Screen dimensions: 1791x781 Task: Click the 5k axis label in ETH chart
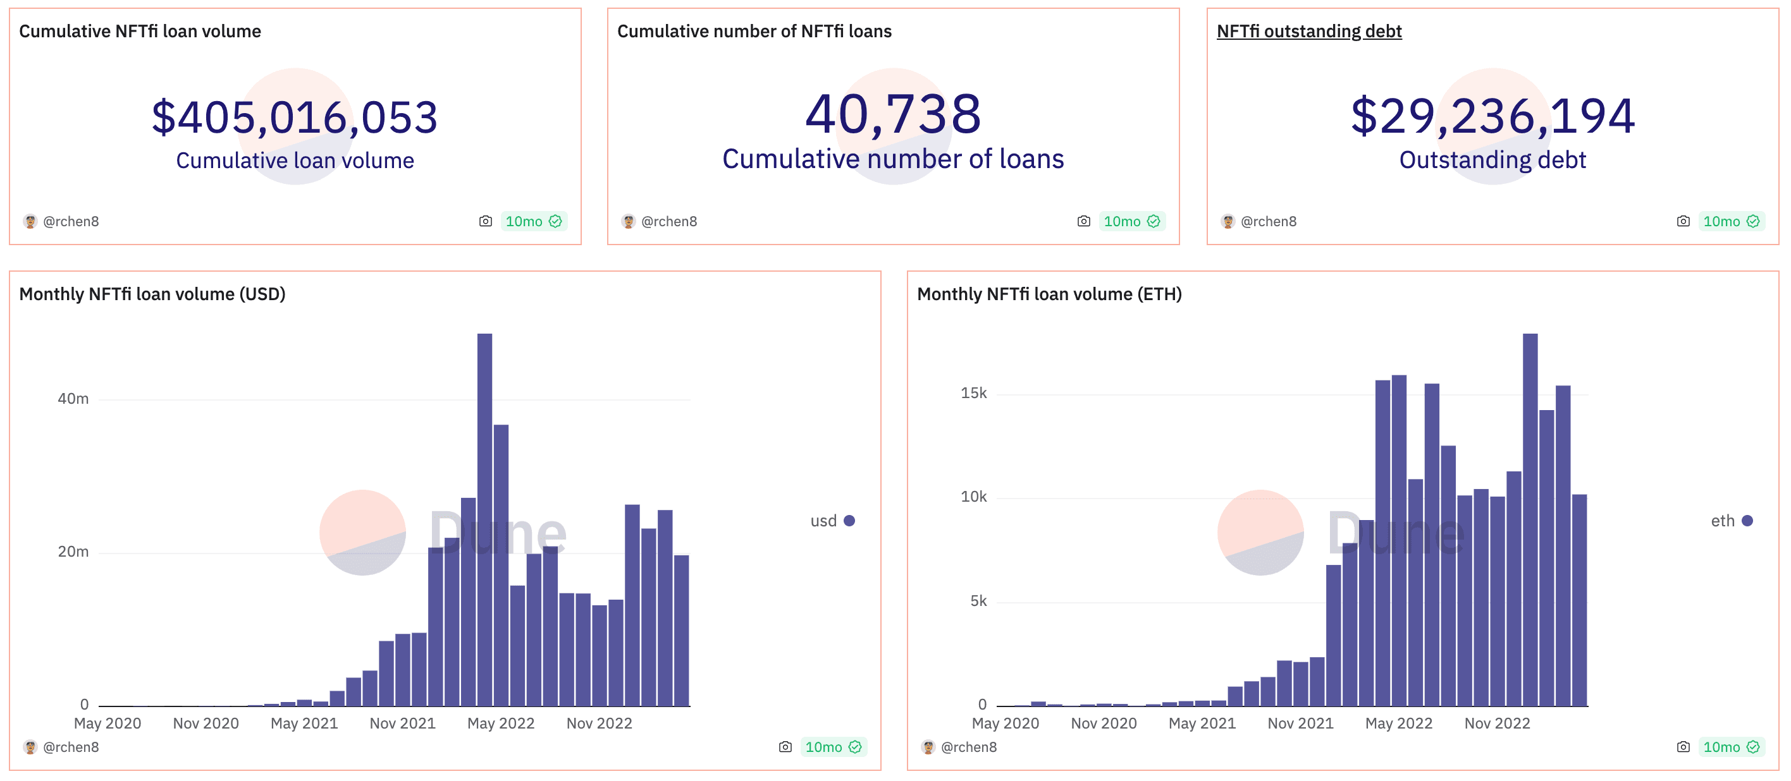pos(978,600)
